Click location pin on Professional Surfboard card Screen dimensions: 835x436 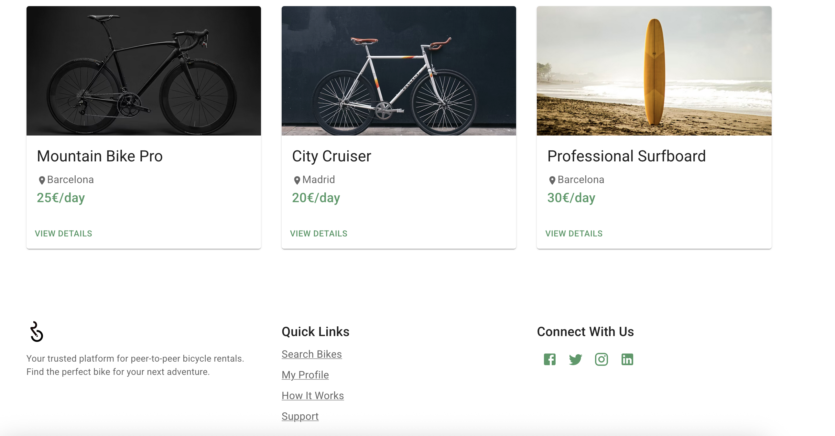click(552, 180)
